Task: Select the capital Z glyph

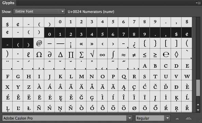Action: (28, 85)
